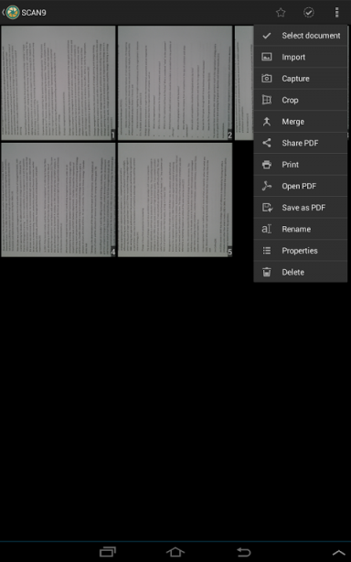Choose Save as PDF from the menu
The height and width of the screenshot is (562, 351).
(301, 208)
